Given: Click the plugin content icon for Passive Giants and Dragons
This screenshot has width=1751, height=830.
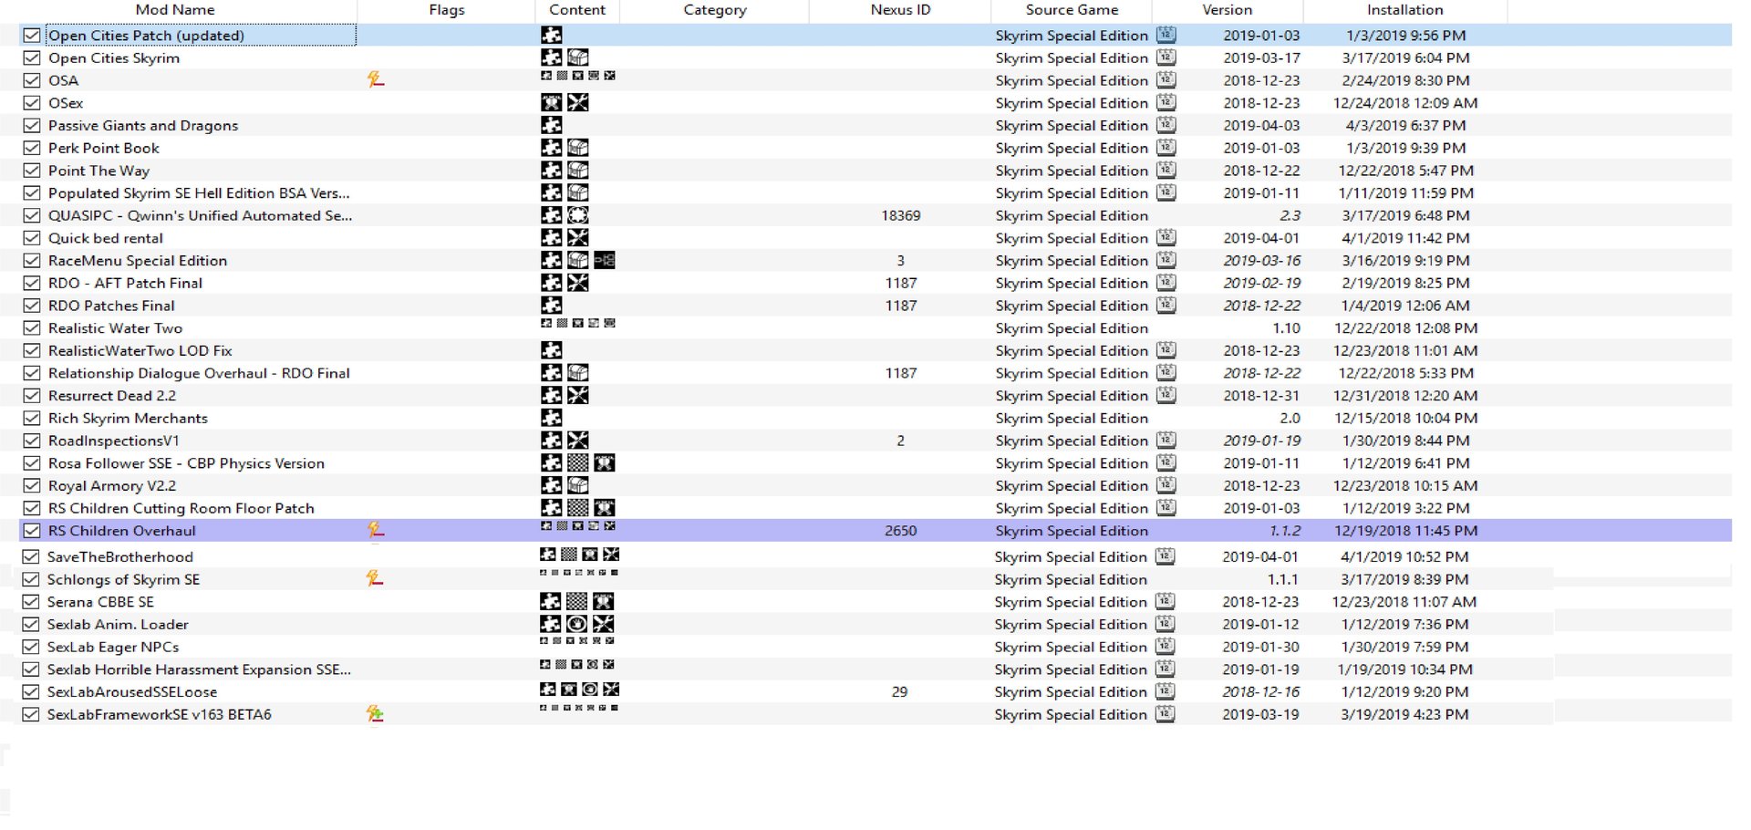Looking at the screenshot, I should [x=551, y=125].
